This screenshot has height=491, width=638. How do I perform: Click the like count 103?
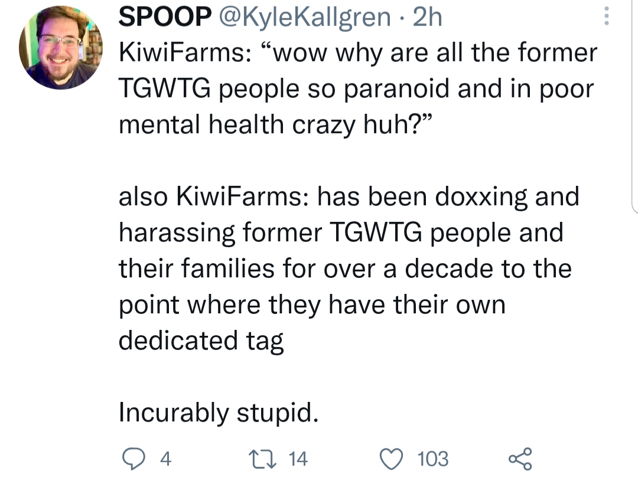point(433,459)
